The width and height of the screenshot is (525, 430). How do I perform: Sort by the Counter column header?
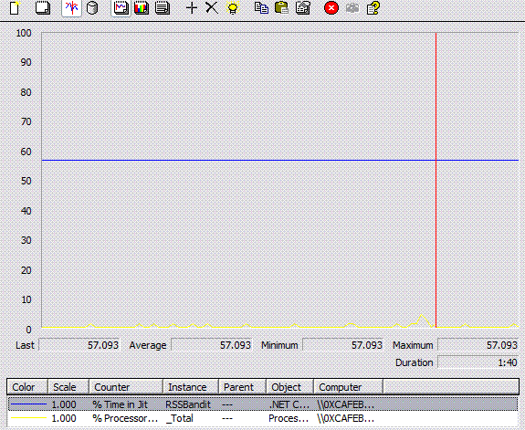(126, 387)
